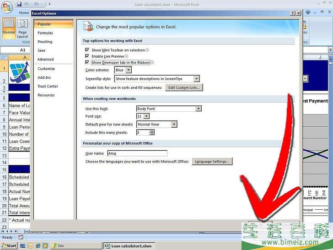Click cell 'Face Value' in worksheet
The height and width of the screenshot is (250, 333).
19,113
